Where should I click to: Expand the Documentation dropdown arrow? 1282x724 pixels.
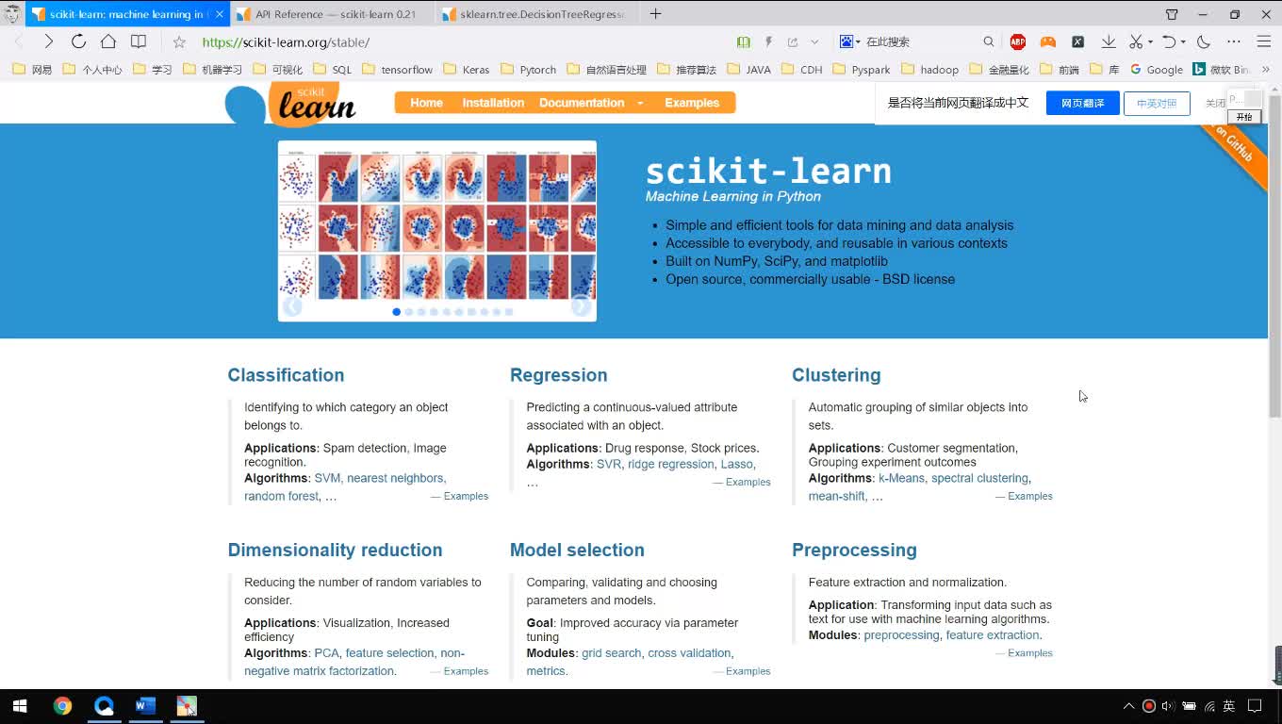(x=640, y=103)
